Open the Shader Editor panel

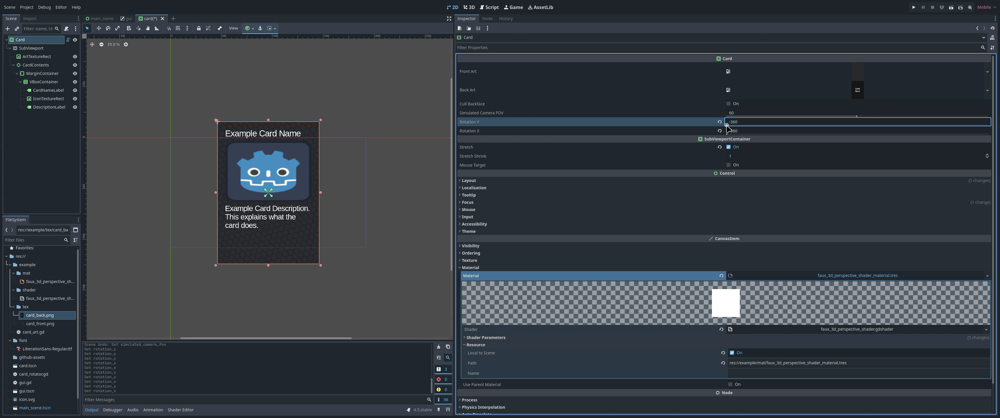[x=181, y=410]
